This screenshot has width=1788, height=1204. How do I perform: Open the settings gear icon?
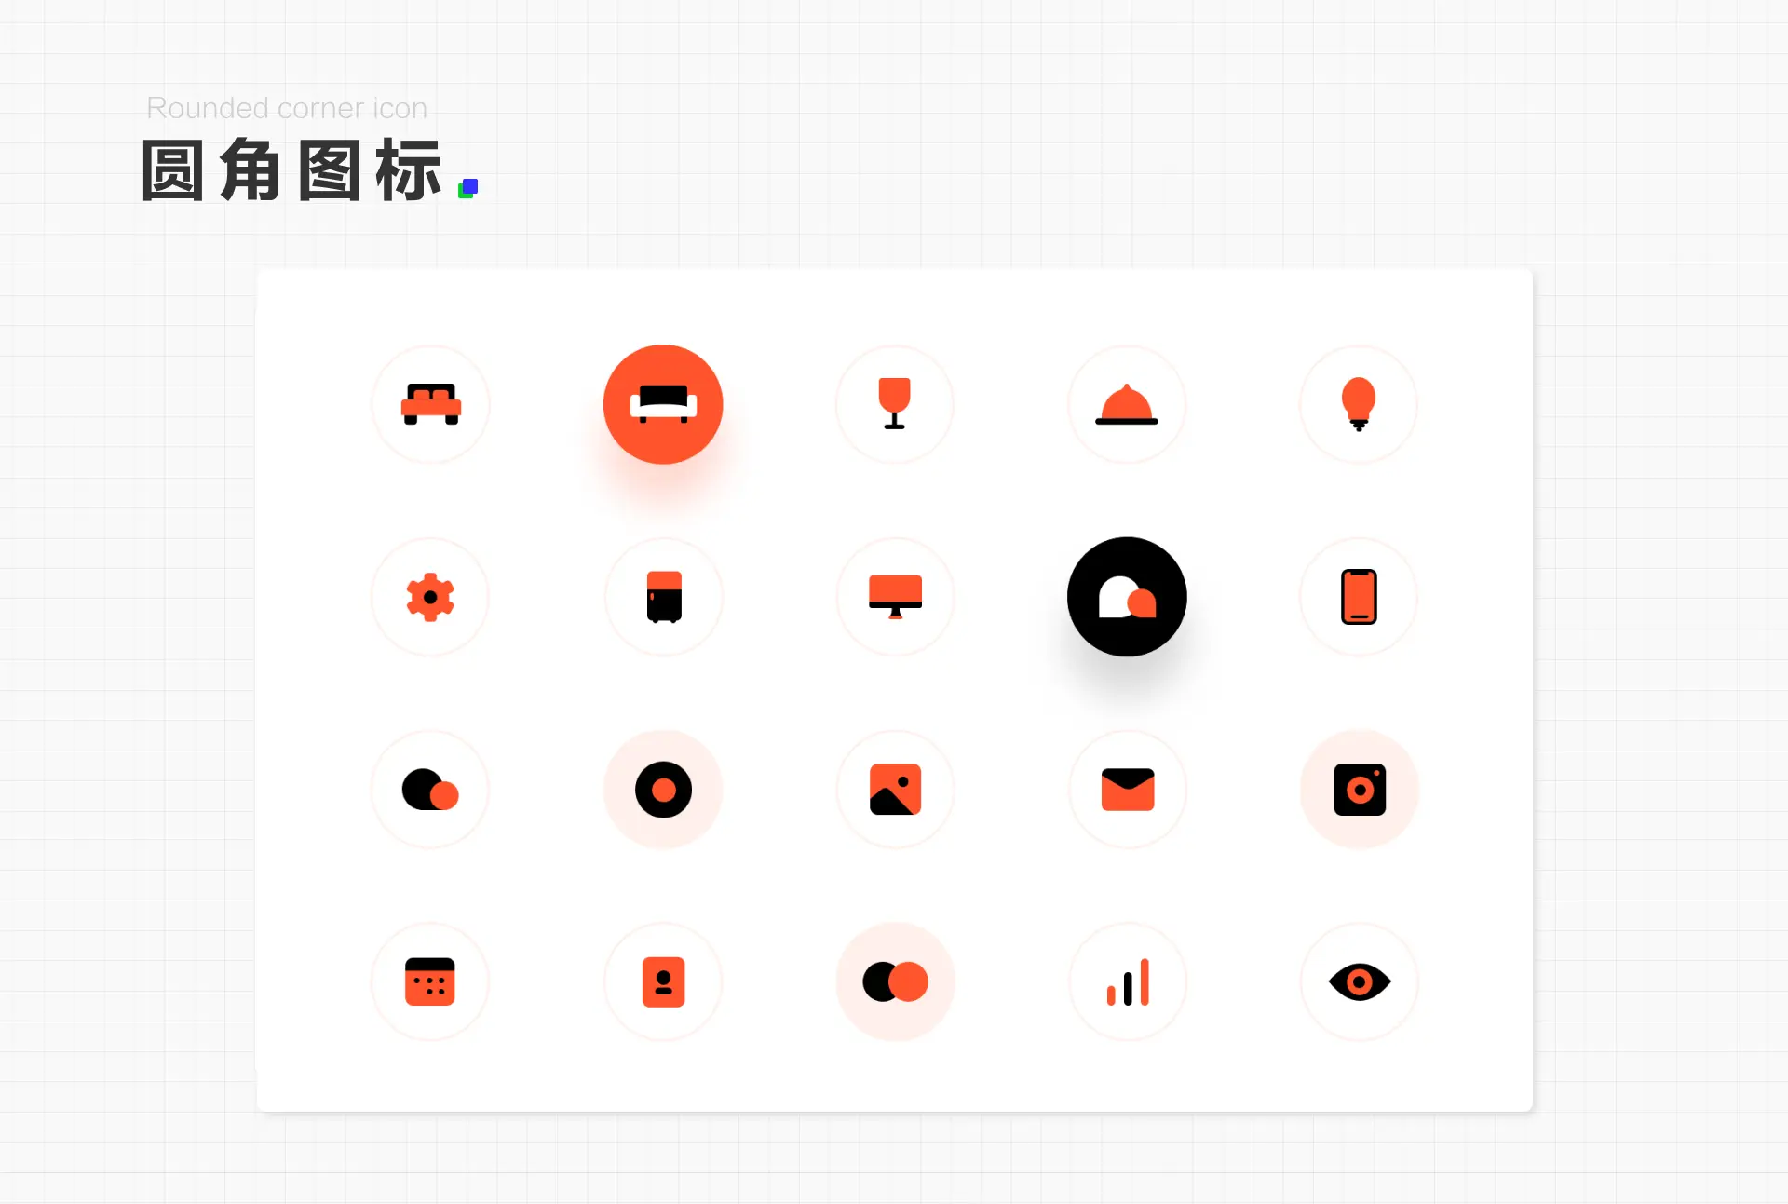(x=430, y=597)
